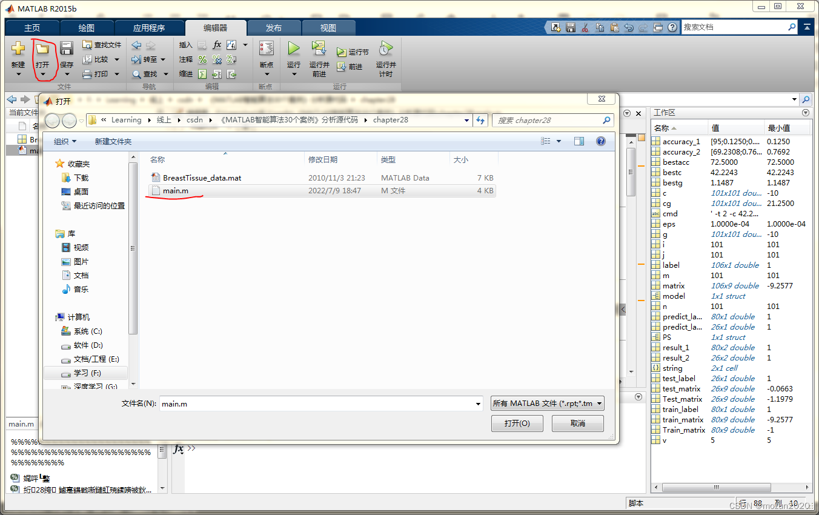Viewport: 819px width, 515px height.
Task: Select the 学习 (F:) drive in sidebar
Action: (86, 373)
